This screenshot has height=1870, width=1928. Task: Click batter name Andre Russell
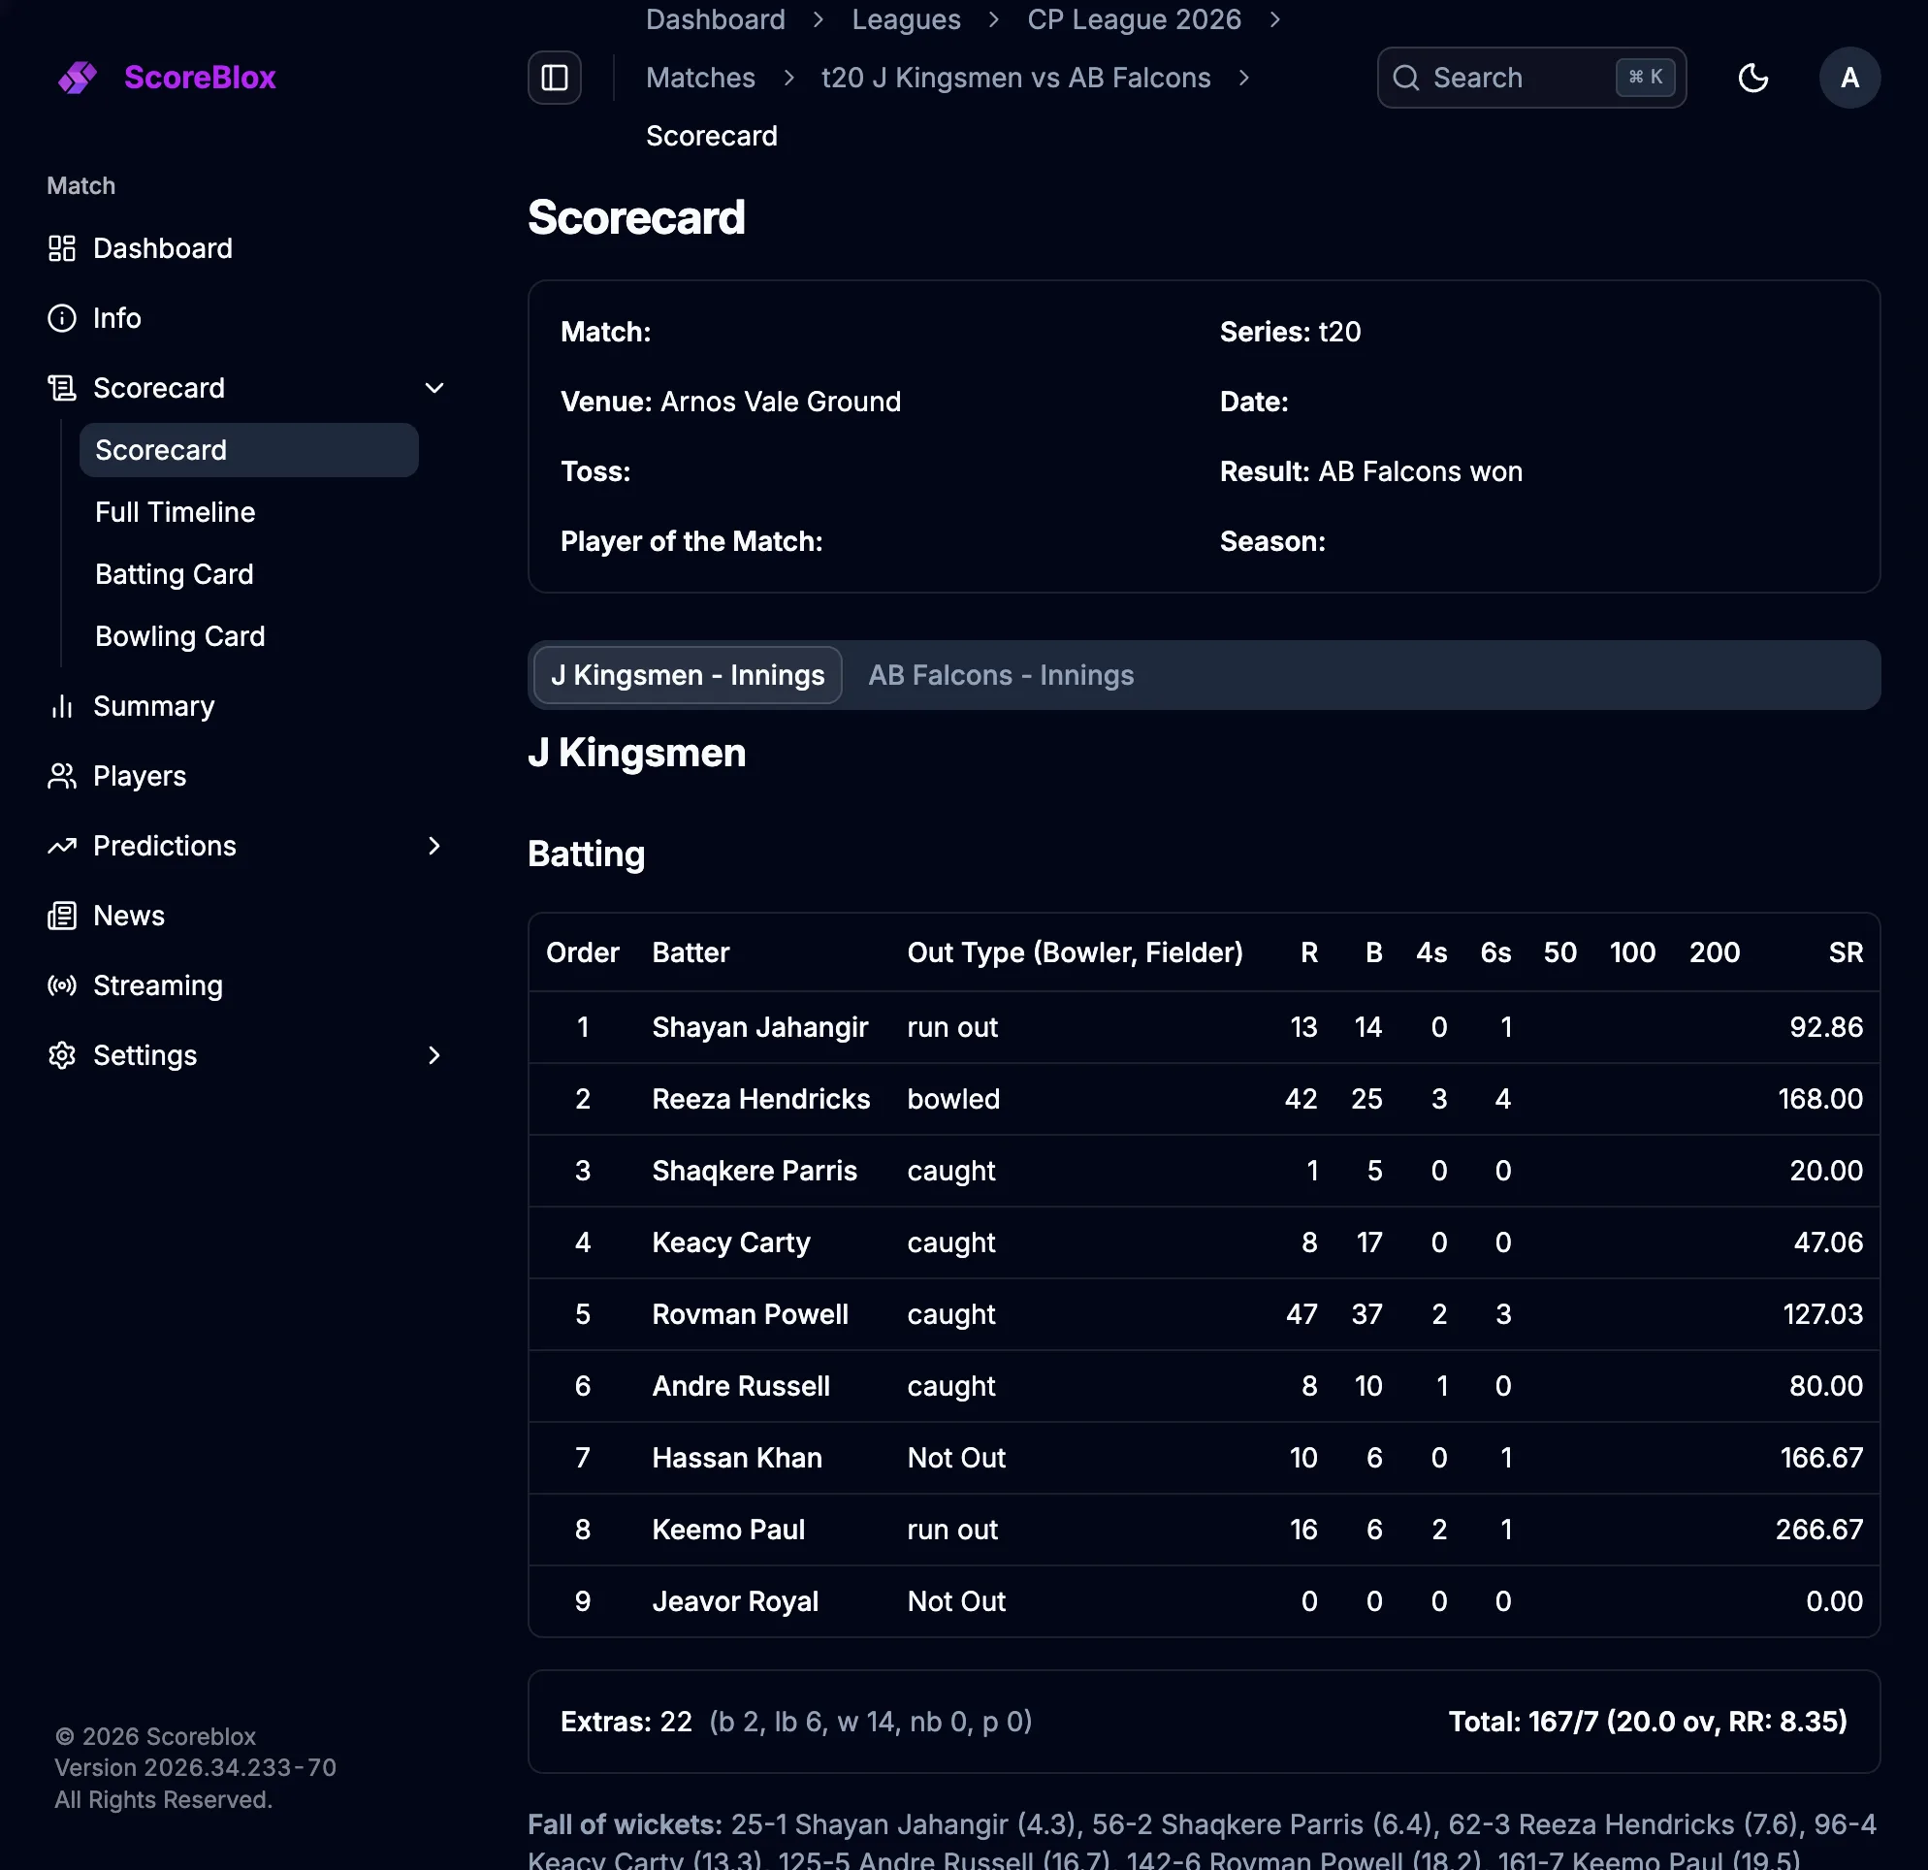pyautogui.click(x=741, y=1386)
